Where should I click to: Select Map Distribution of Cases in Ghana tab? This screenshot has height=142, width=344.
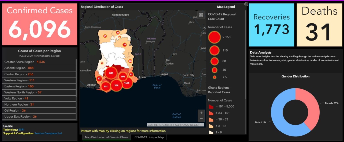click(106, 137)
